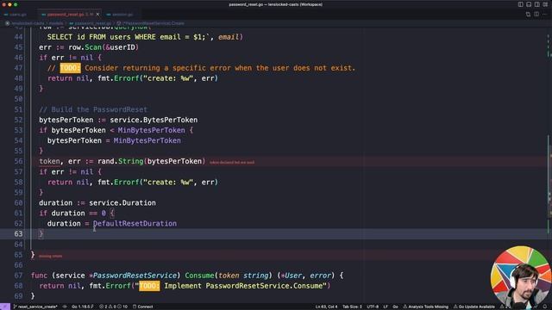The width and height of the screenshot is (552, 310).
Task: Click the missing return error on line 65
Action: click(x=50, y=257)
